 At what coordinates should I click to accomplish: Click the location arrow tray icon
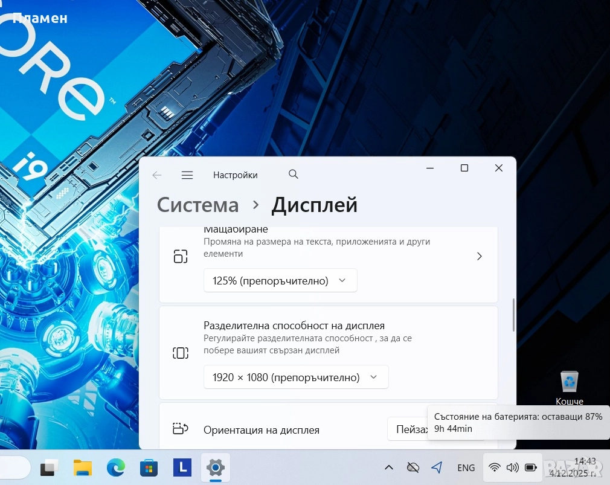pyautogui.click(x=437, y=467)
